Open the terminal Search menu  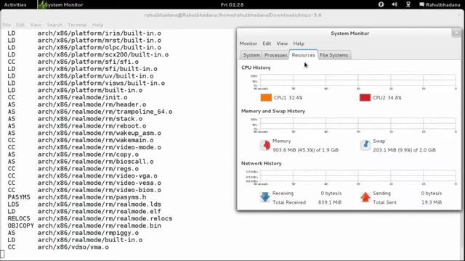point(54,25)
